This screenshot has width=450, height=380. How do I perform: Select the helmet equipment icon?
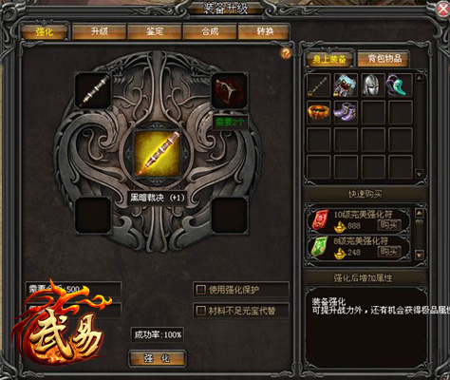[373, 85]
